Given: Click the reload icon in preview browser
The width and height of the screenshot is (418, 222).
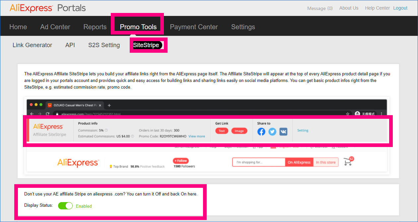Looking at the screenshot, I should [47, 114].
